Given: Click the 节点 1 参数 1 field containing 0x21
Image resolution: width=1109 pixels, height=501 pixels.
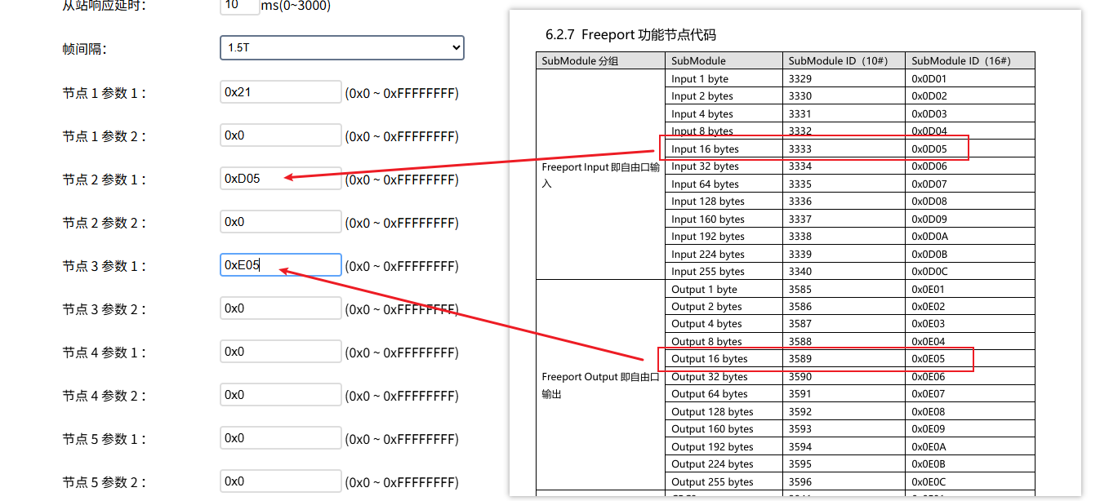Looking at the screenshot, I should click(x=280, y=92).
